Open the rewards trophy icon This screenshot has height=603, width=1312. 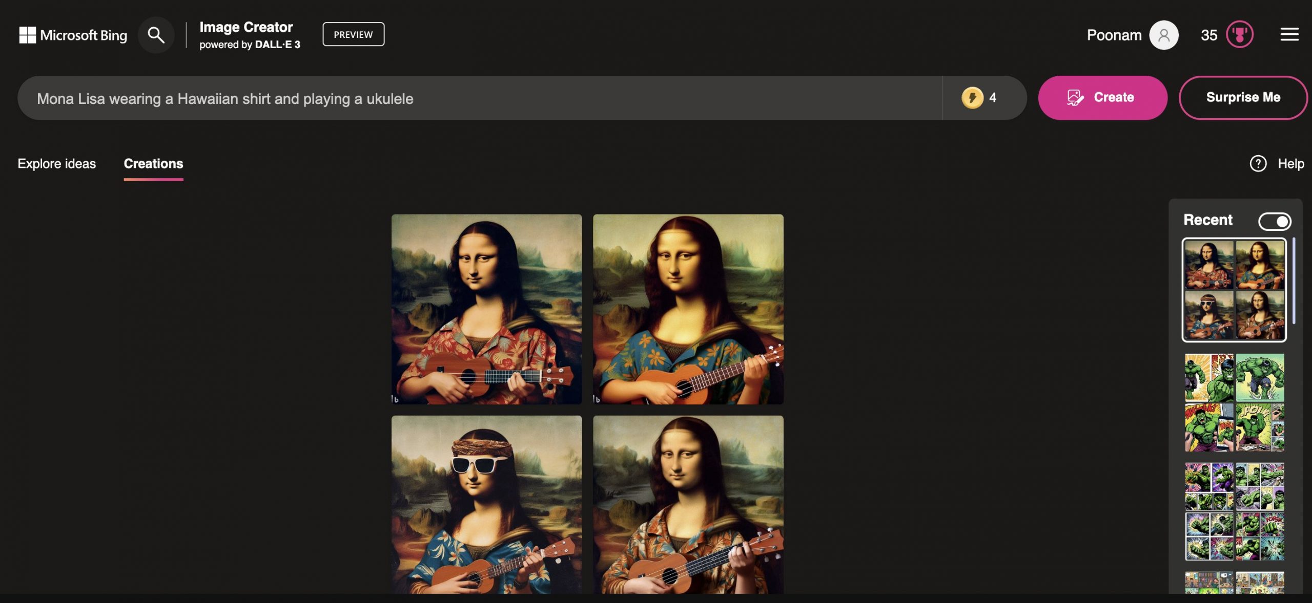1239,35
